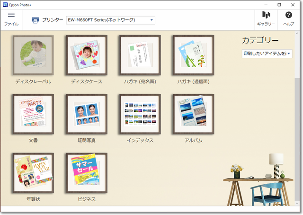
Task: Open the ギャラリー gallery
Action: point(266,18)
